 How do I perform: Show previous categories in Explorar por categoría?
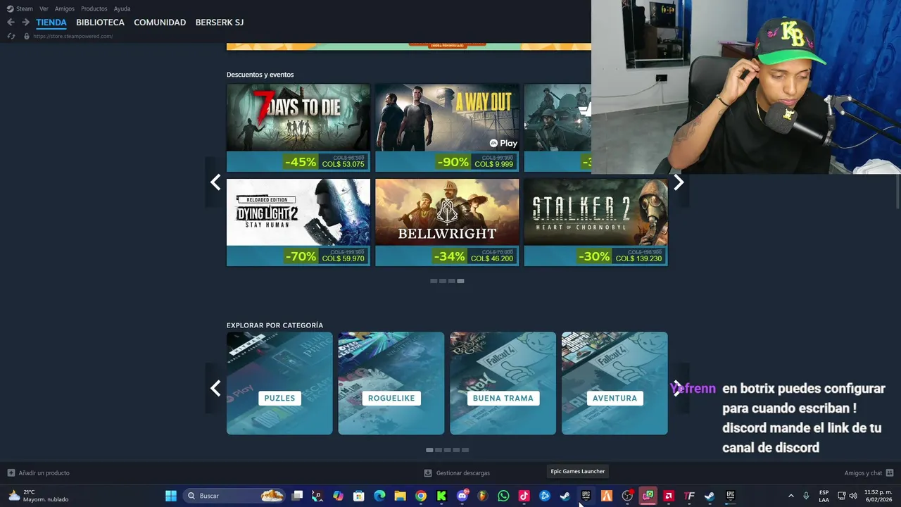coord(215,388)
